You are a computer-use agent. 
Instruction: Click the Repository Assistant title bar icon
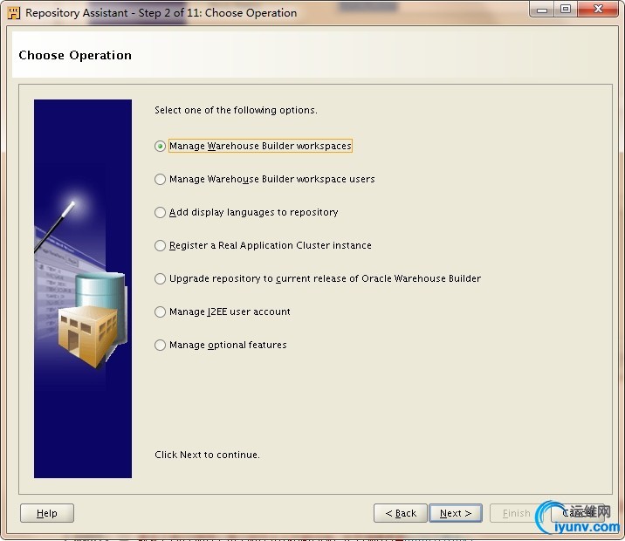coord(14,13)
